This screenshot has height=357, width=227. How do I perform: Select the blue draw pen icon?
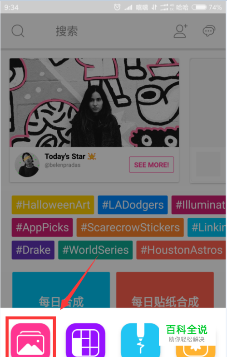140,340
